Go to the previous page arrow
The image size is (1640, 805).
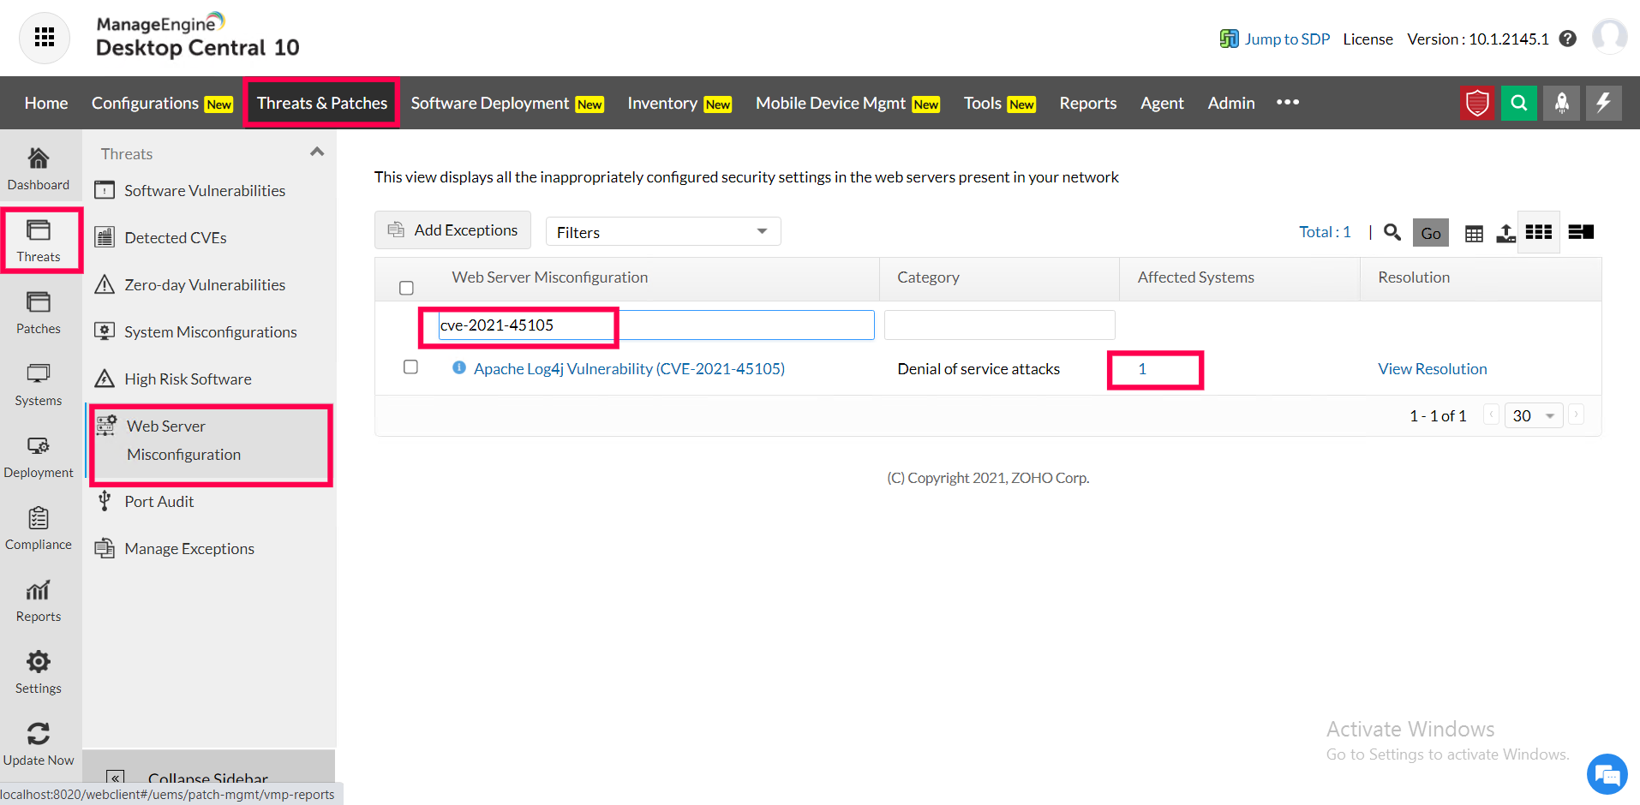click(1492, 414)
